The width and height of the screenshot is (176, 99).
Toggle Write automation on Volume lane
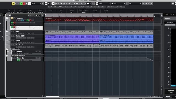point(14,23)
